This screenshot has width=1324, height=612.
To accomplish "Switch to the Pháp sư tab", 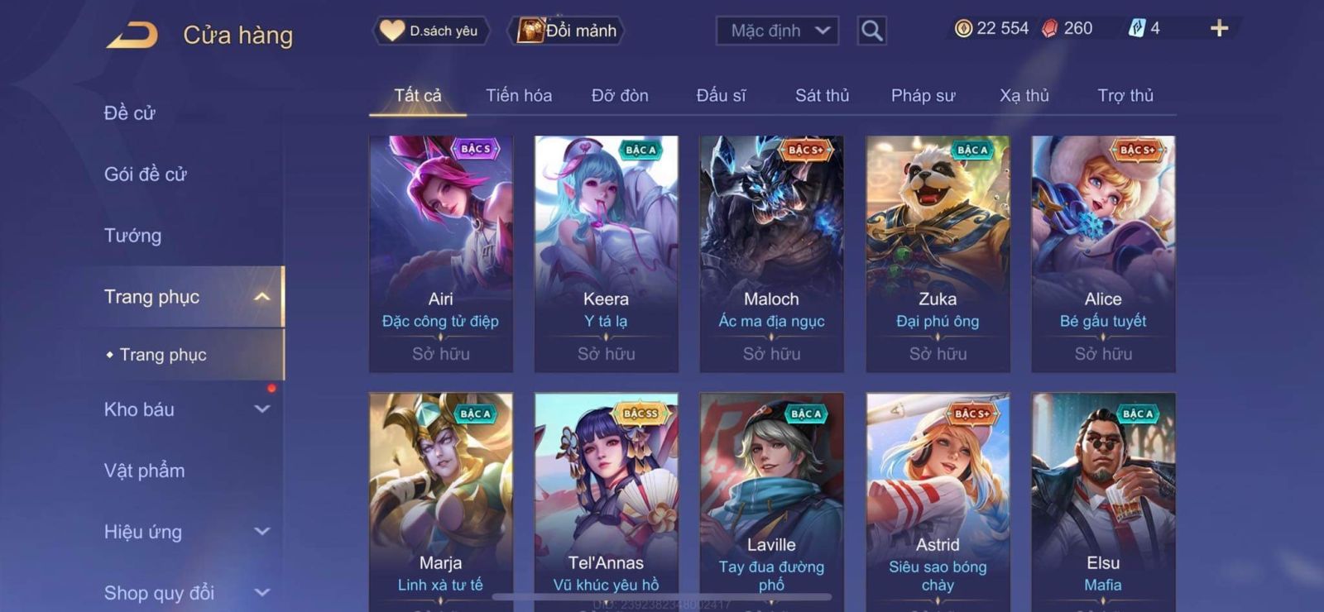I will (x=923, y=95).
